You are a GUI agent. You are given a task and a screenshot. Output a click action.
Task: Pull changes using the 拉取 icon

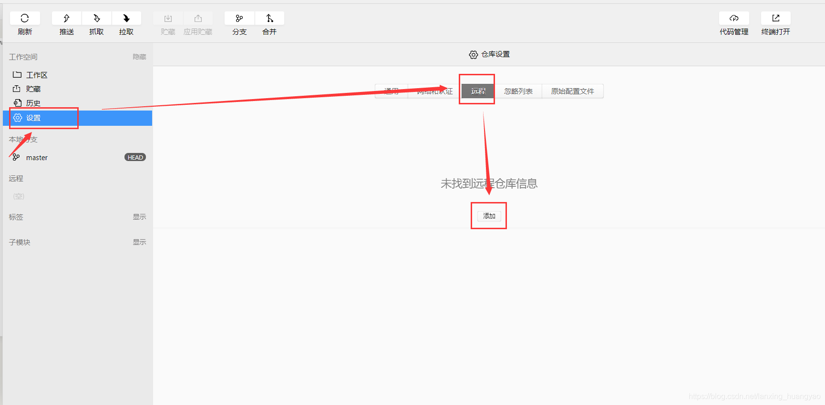point(126,18)
